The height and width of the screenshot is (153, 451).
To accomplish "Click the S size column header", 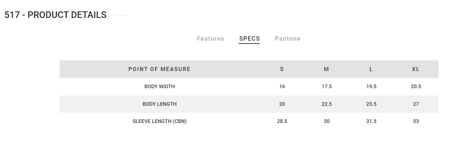I will point(282,69).
